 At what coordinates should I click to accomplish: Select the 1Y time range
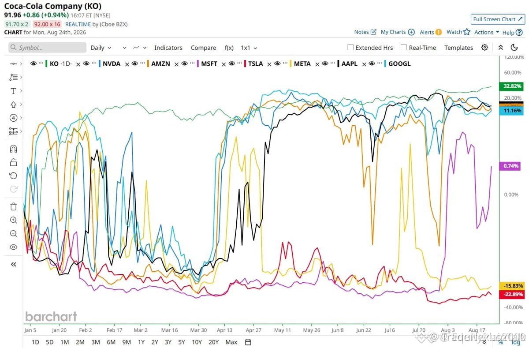[x=141, y=342]
